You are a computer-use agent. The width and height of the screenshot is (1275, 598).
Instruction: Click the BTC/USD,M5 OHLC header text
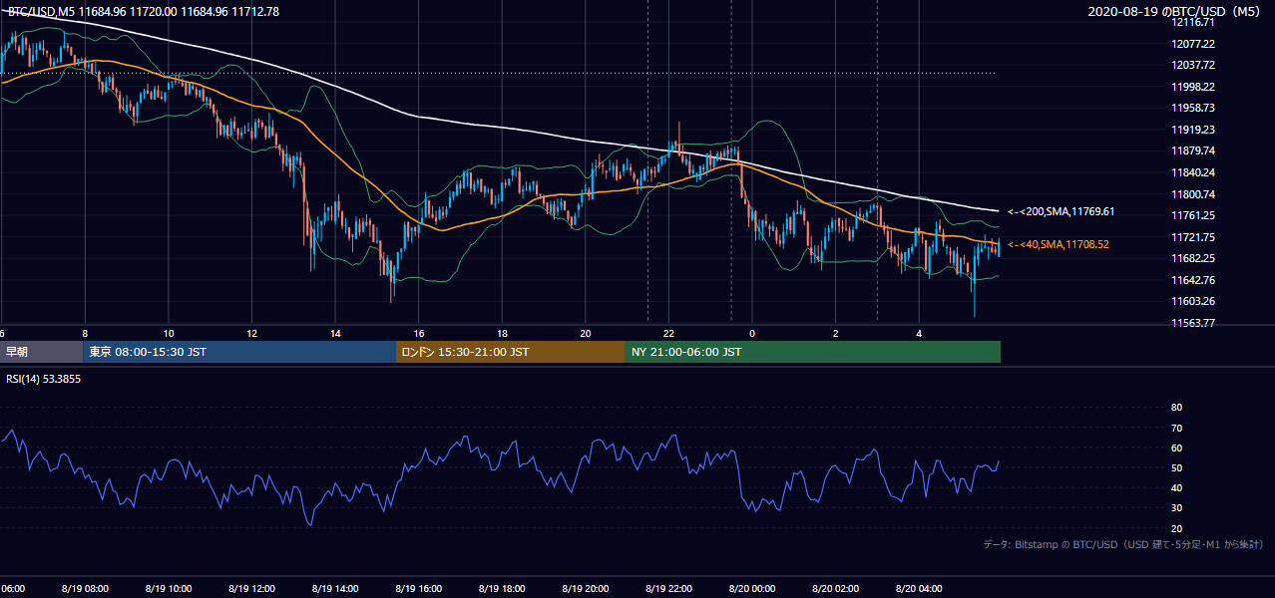click(x=144, y=12)
